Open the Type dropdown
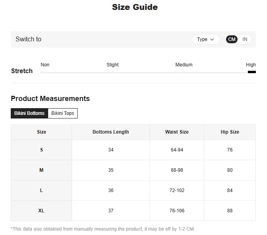The width and height of the screenshot is (267, 235). [x=205, y=39]
